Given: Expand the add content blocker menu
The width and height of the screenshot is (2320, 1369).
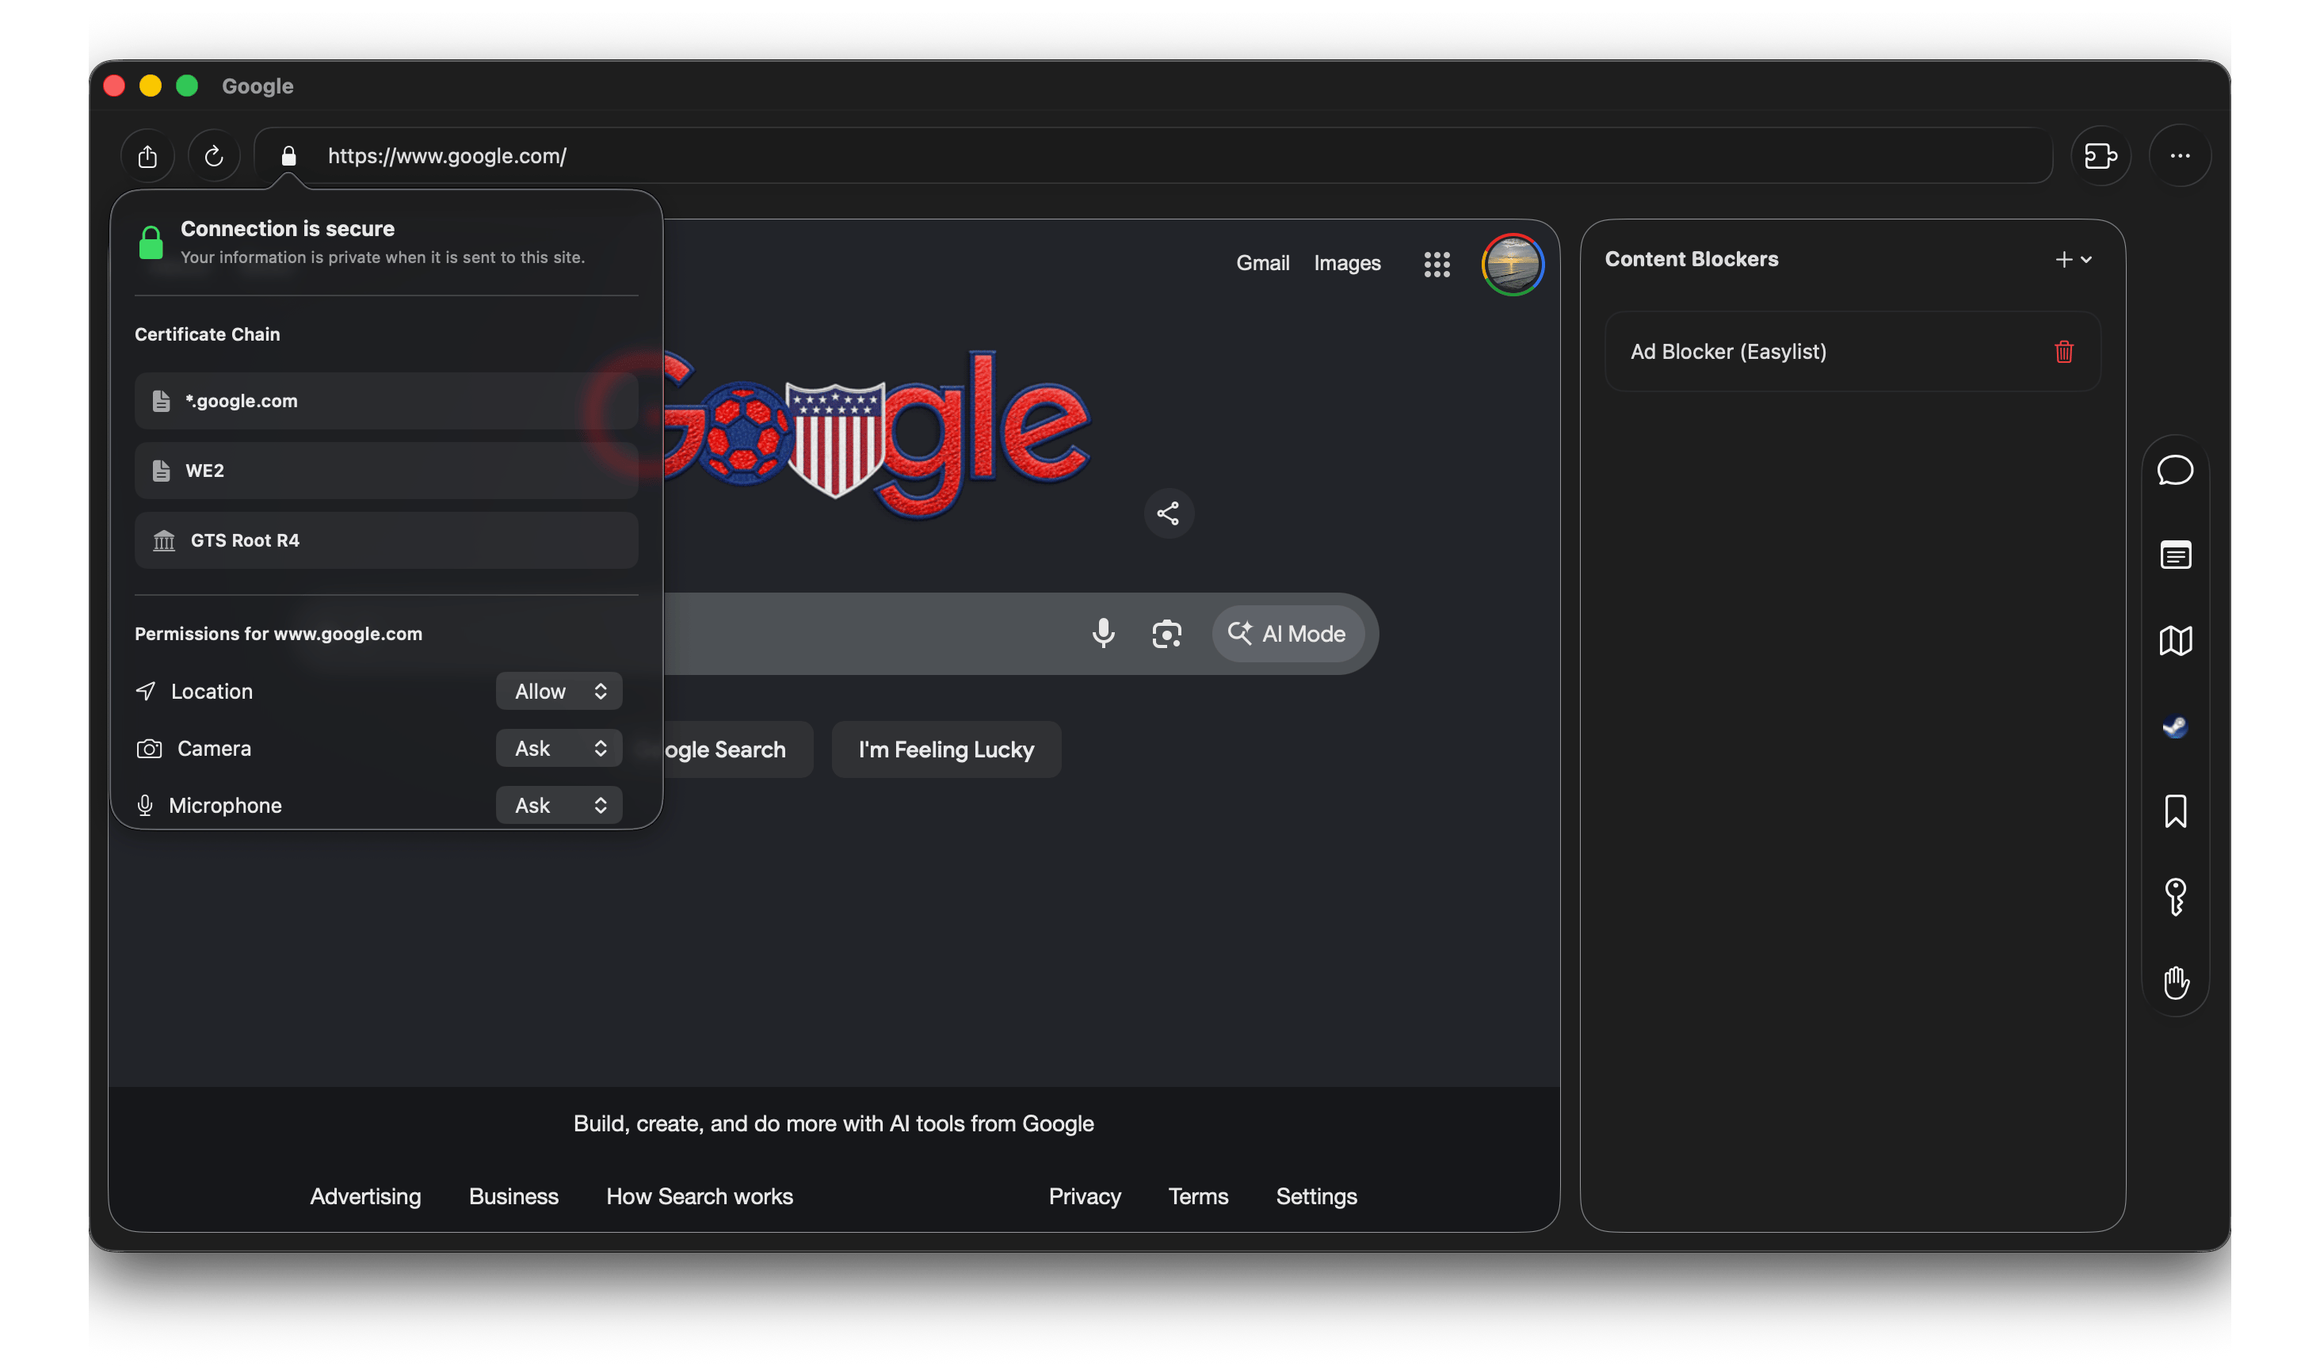Looking at the screenshot, I should (2073, 260).
